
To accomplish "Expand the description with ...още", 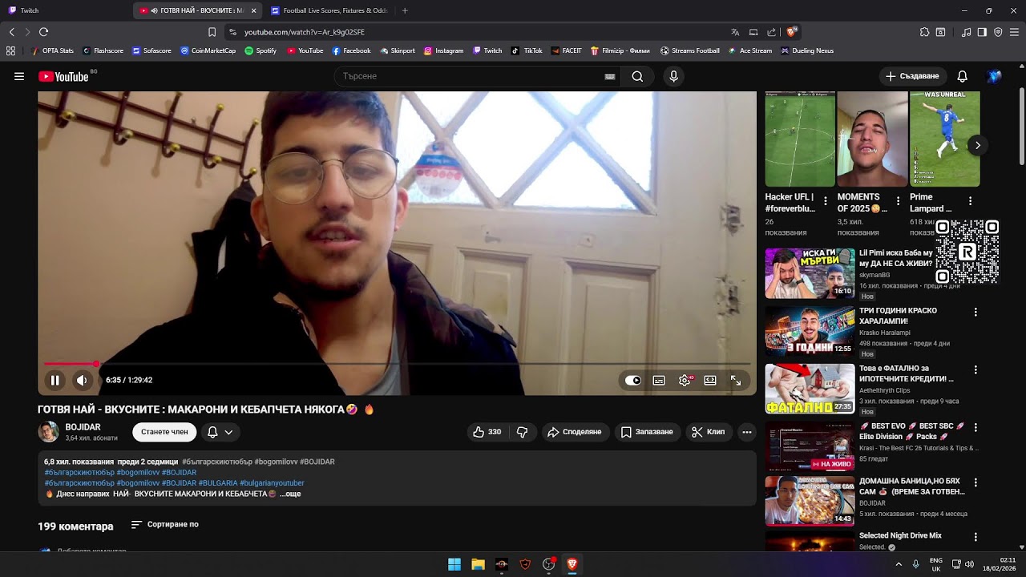I will (290, 494).
